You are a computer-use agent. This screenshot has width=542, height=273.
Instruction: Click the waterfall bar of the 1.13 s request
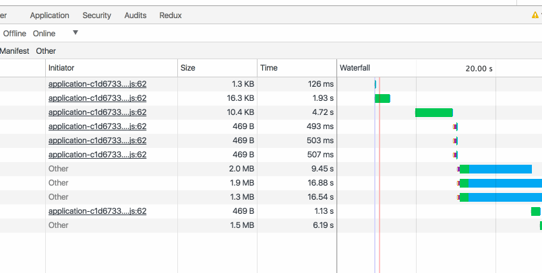point(536,211)
